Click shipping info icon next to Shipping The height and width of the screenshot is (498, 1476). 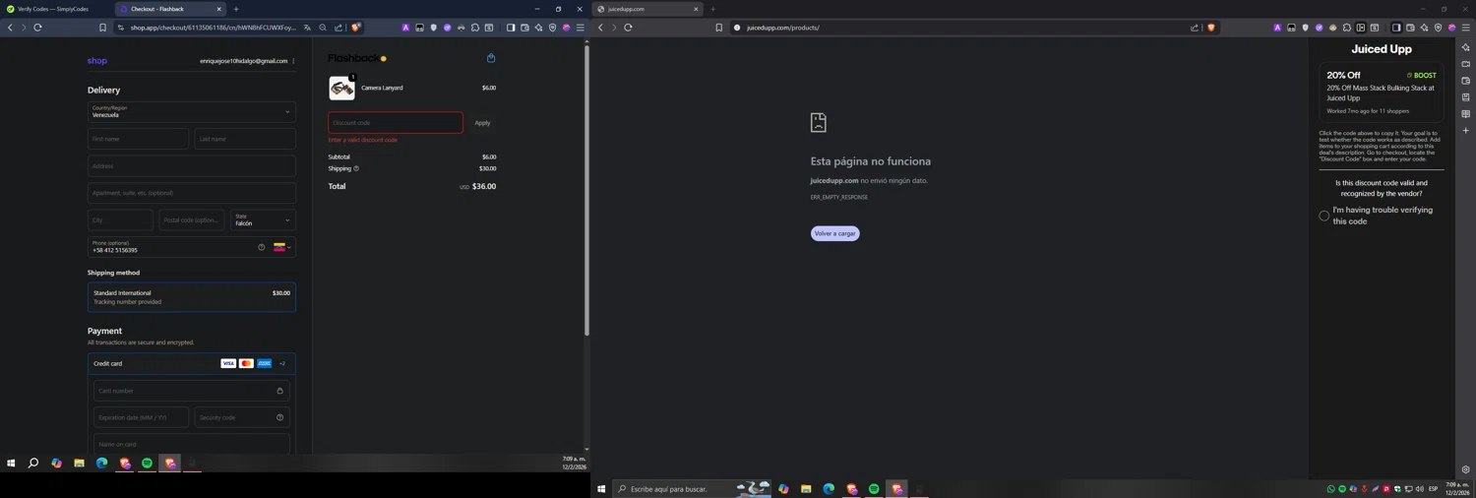point(356,168)
